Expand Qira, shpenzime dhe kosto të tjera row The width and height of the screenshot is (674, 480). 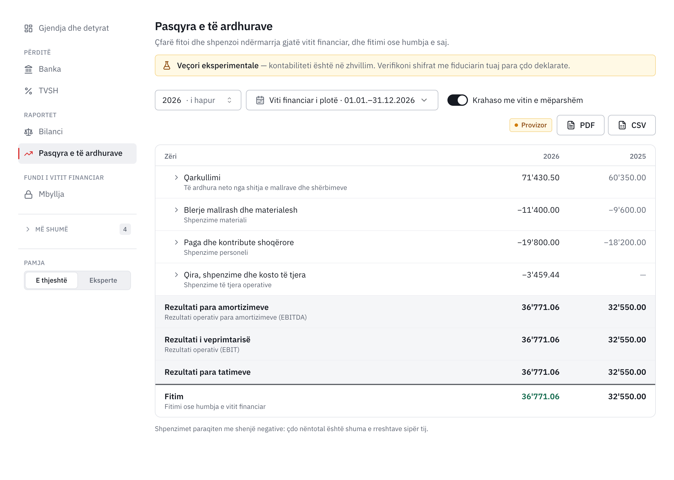pyautogui.click(x=176, y=275)
